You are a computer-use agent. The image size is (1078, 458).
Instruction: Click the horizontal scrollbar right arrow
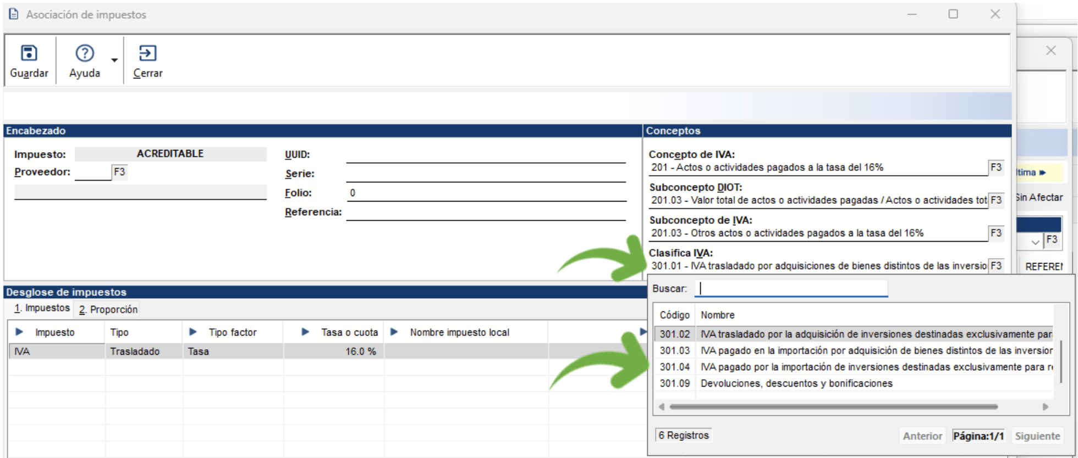click(1045, 407)
